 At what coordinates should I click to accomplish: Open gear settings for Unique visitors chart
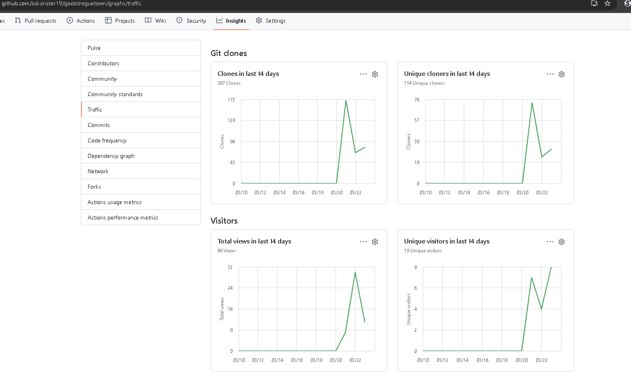pyautogui.click(x=562, y=242)
